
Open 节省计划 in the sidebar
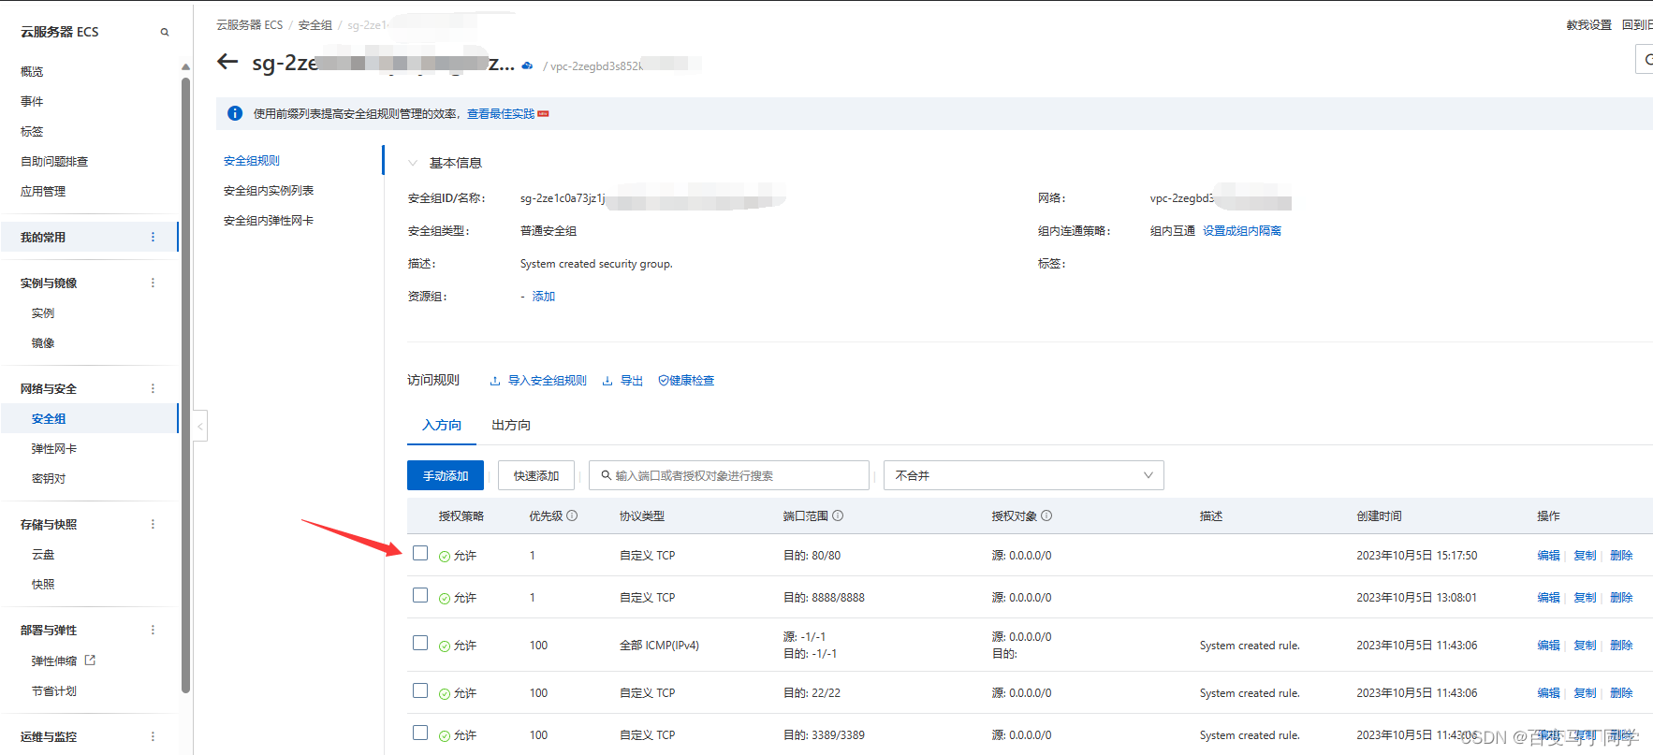[x=54, y=690]
